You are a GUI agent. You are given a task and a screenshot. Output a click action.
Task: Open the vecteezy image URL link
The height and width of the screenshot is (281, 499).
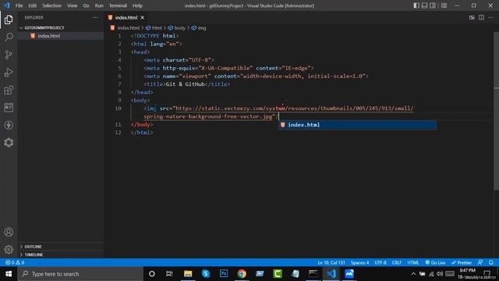[295, 108]
